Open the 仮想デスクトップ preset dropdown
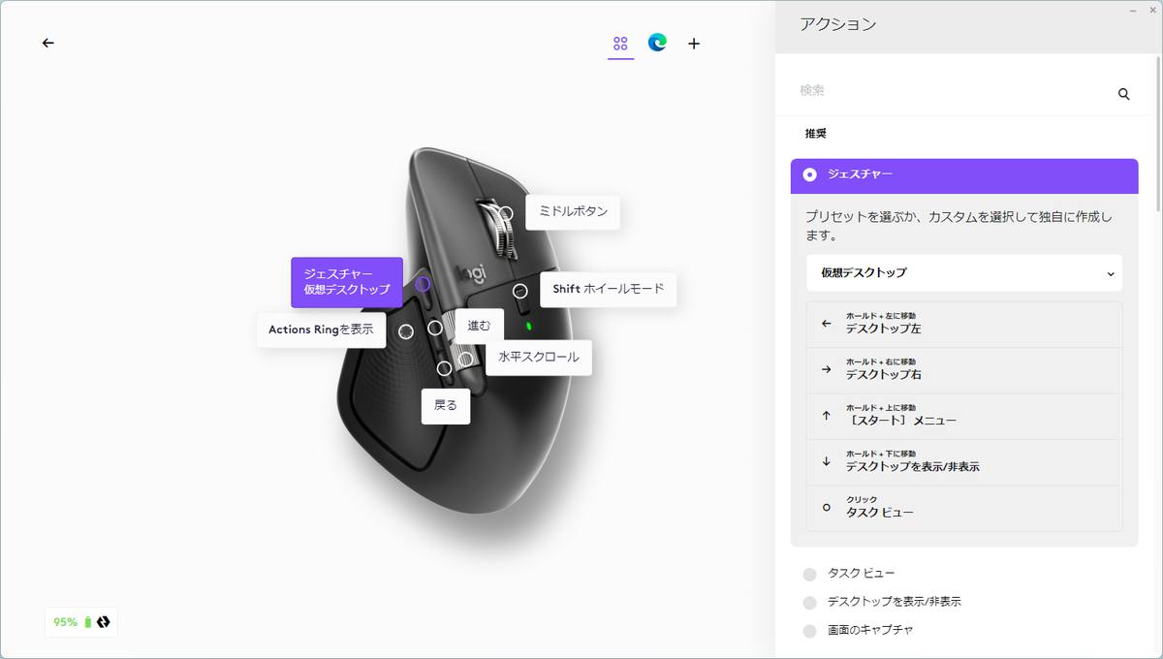The height and width of the screenshot is (659, 1163). 964,273
